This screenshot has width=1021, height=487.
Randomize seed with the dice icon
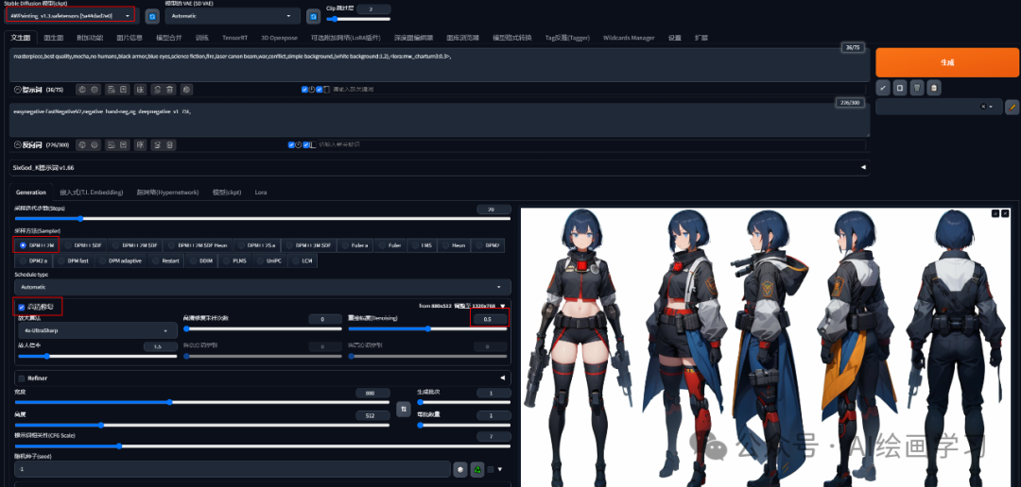(460, 469)
